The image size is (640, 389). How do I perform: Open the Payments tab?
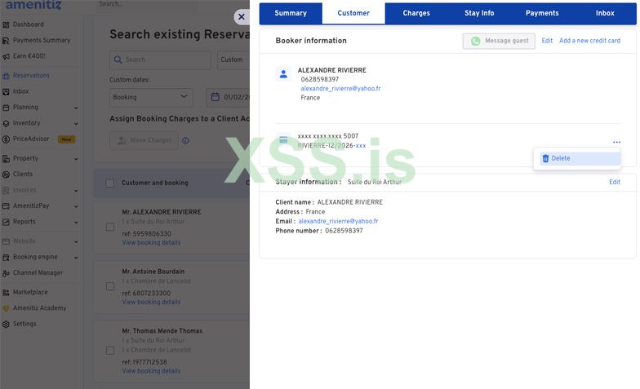tap(542, 13)
